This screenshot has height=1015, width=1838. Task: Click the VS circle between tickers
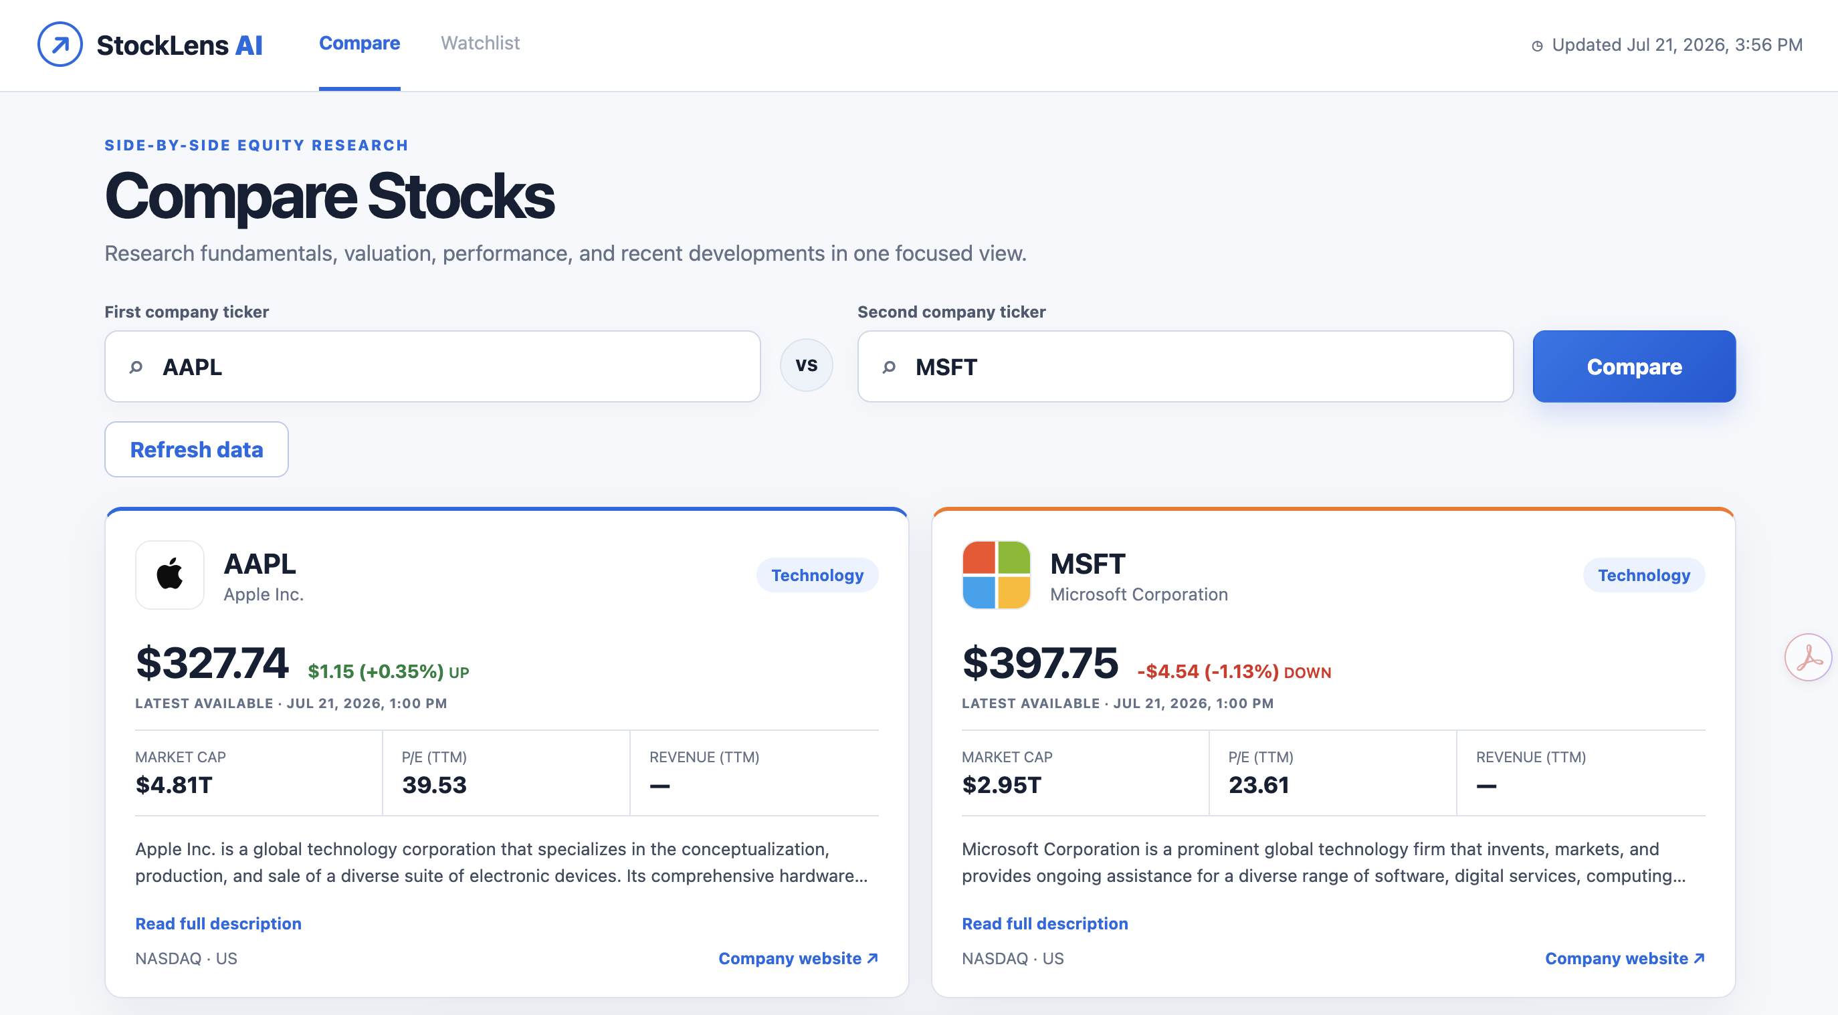806,365
